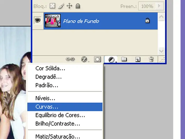Toggle lock image pixels brush icon
The width and height of the screenshot is (185, 139).
point(61,6)
